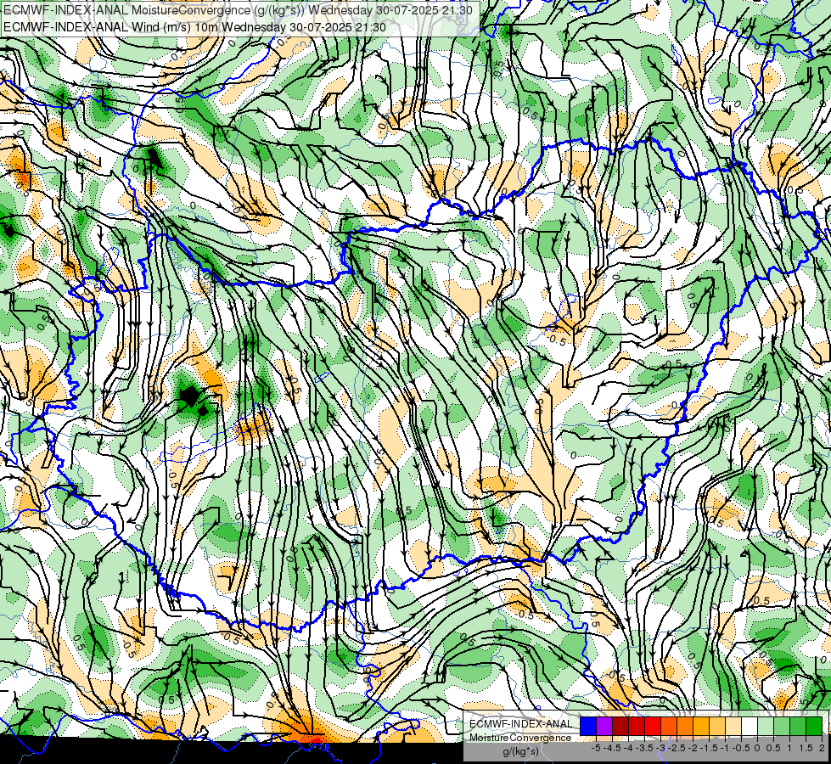Select the white swatch in the legend
Image resolution: width=831 pixels, height=764 pixels.
750,726
